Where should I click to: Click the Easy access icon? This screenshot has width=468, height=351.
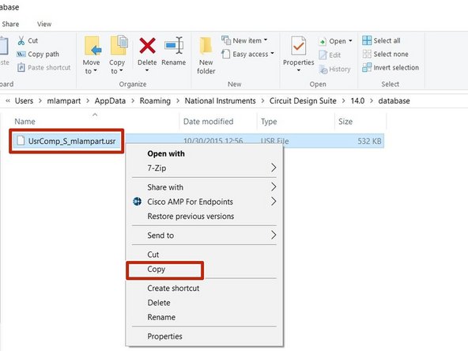(x=226, y=54)
